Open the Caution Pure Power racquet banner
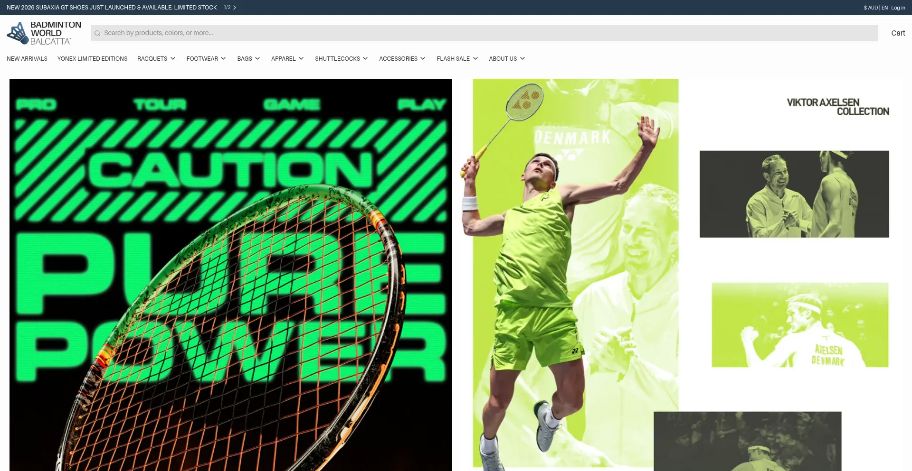This screenshot has width=912, height=471. point(231,275)
